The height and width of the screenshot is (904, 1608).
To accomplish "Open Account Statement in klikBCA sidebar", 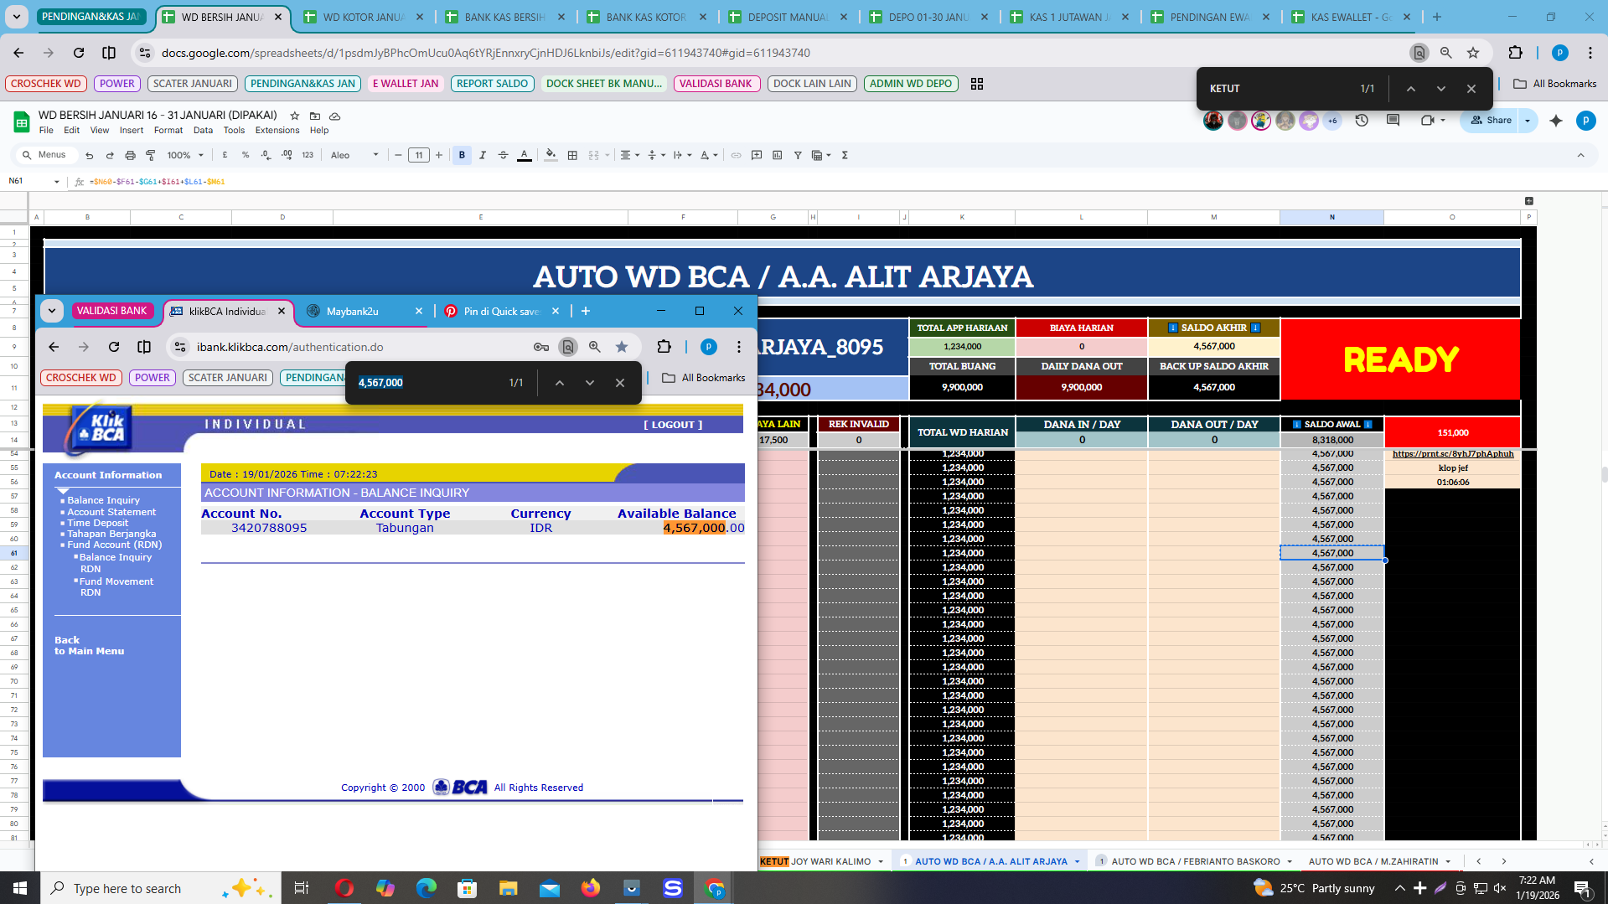I will (111, 512).
